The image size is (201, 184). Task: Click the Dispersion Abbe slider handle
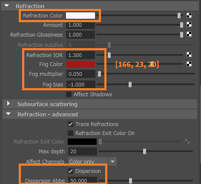click(x=130, y=181)
